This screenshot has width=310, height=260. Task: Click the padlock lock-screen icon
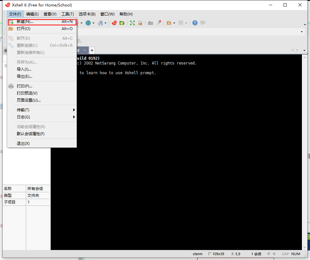pyautogui.click(x=140, y=23)
